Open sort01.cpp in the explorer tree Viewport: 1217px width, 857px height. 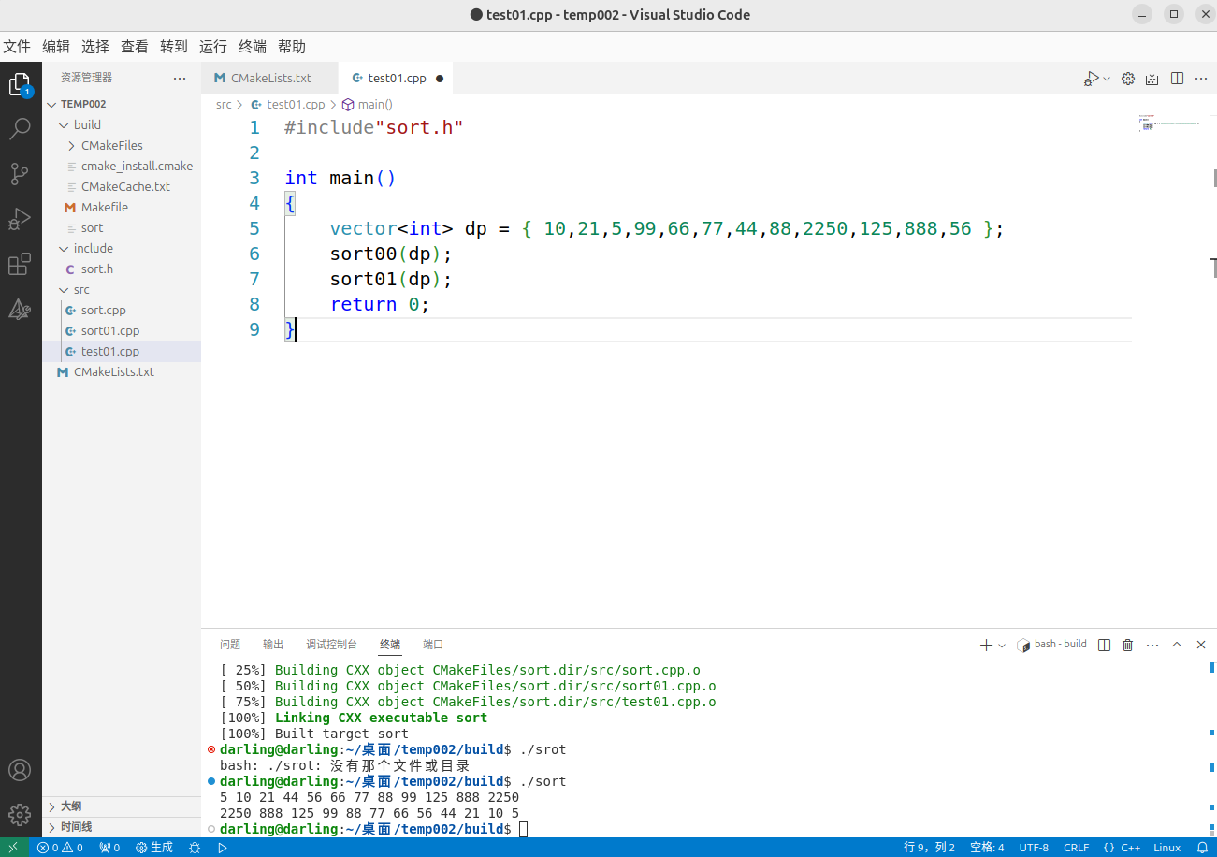tap(122, 330)
